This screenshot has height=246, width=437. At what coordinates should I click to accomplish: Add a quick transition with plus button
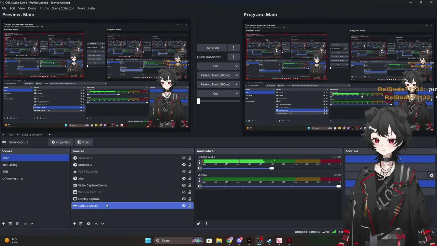click(x=234, y=57)
